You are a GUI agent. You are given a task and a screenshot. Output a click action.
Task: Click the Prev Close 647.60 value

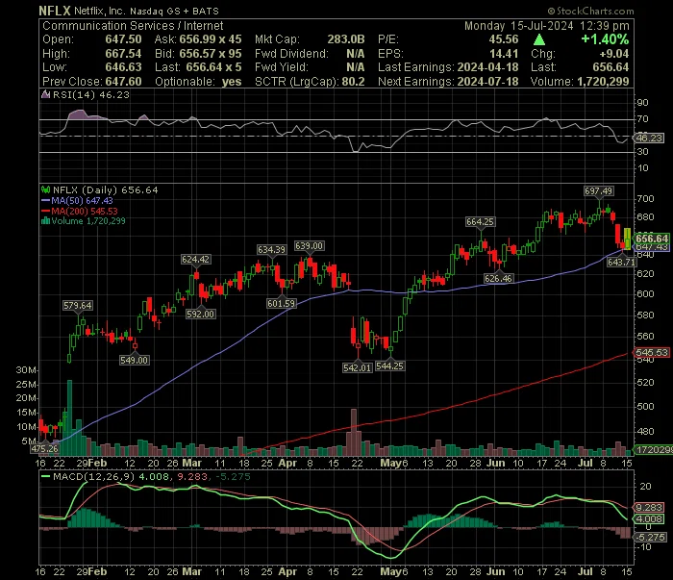pyautogui.click(x=123, y=82)
